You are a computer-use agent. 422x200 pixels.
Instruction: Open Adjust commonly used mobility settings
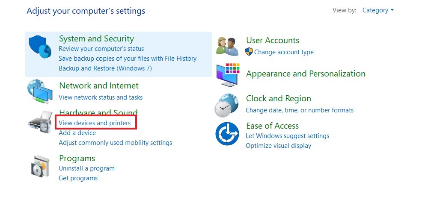(115, 143)
